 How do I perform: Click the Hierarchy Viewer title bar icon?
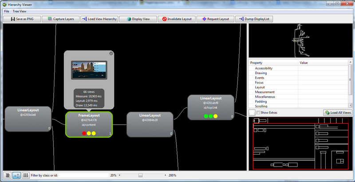[x=4, y=4]
